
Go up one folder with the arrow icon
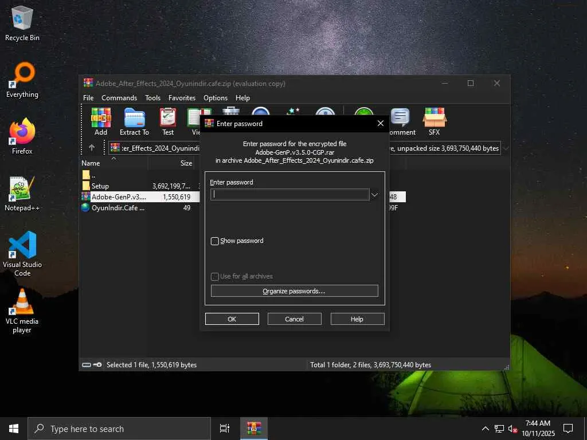coord(92,148)
